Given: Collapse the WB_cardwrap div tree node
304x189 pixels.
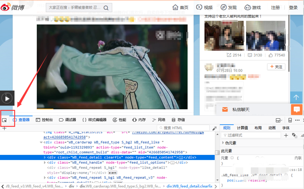Looking at the screenshot, I should point(41,142).
